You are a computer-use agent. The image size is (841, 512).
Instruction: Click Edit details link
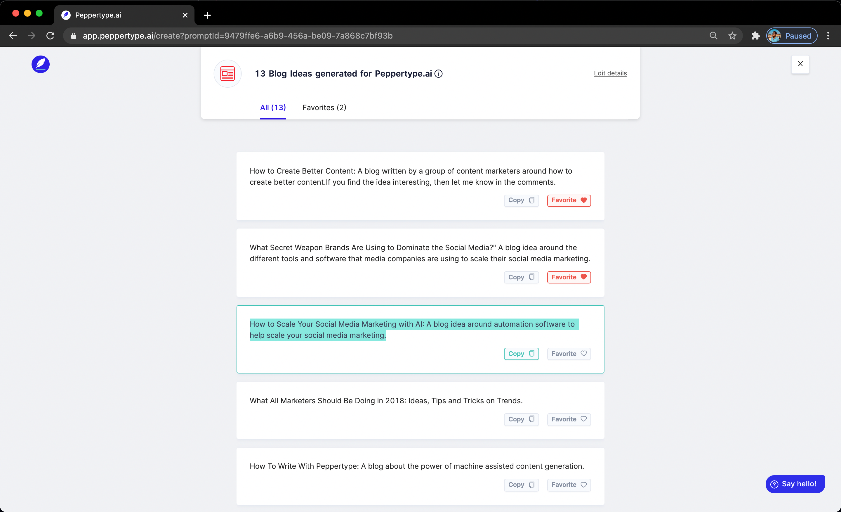point(610,73)
